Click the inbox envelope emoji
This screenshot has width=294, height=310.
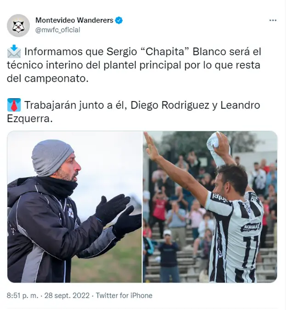tap(14, 51)
